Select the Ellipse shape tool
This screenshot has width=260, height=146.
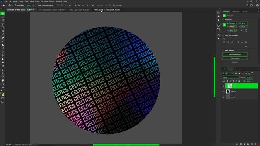pyautogui.click(x=3, y=77)
